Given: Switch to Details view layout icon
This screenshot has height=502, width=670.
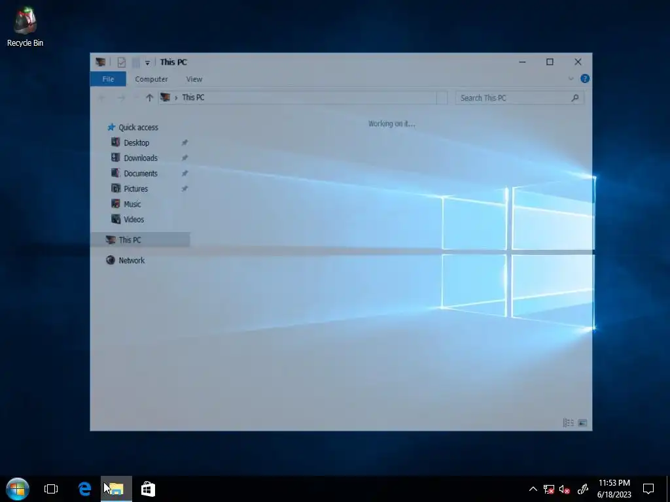Looking at the screenshot, I should pos(569,423).
